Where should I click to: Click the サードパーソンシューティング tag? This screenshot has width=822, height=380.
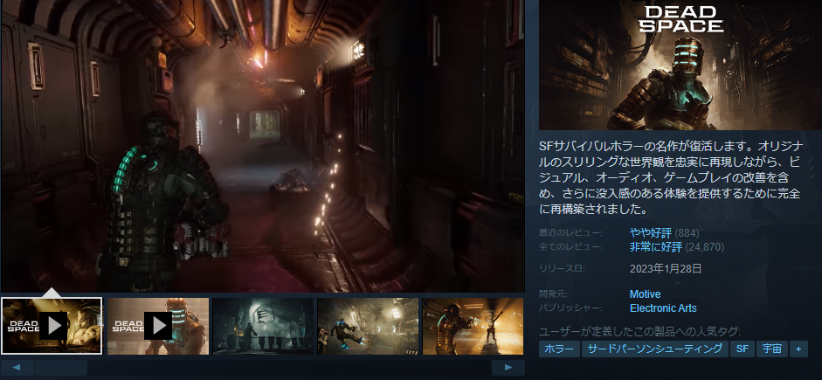[655, 349]
